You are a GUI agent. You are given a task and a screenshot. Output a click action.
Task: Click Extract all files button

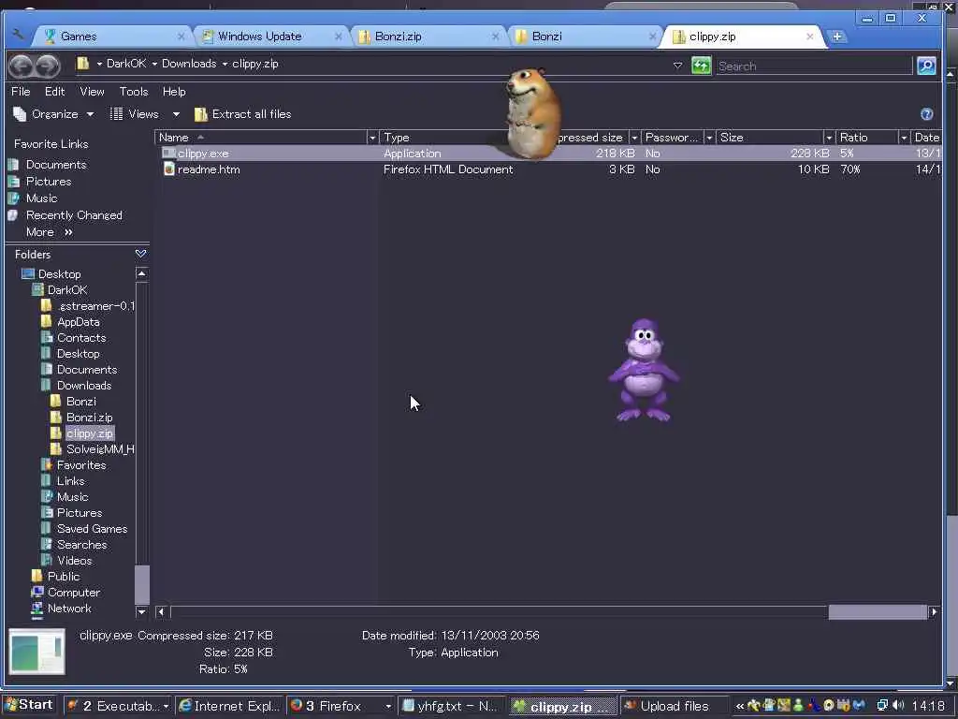pyautogui.click(x=242, y=114)
